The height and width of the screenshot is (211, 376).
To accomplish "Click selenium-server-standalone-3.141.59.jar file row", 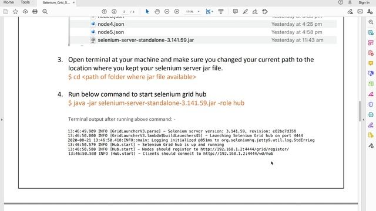I will (203, 40).
